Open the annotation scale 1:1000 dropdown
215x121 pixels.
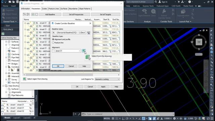168,118
